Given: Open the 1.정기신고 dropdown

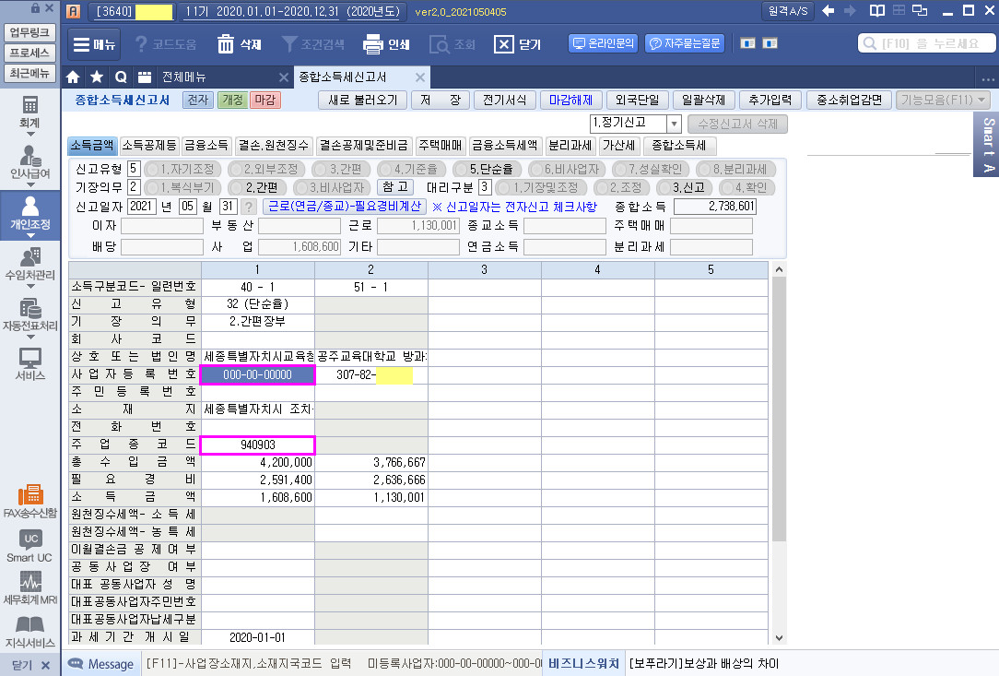Looking at the screenshot, I should 674,123.
